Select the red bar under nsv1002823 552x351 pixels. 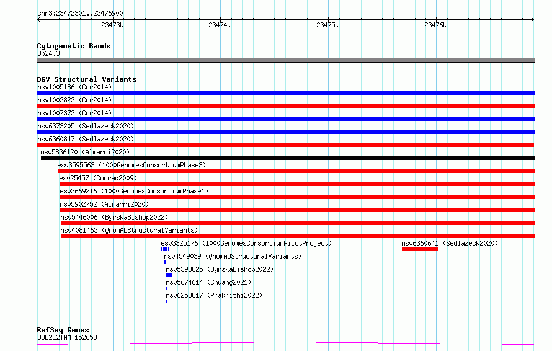285,106
